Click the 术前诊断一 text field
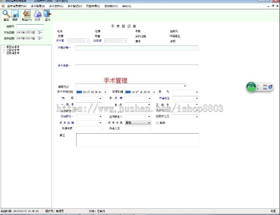The image size is (280, 215). (x=137, y=48)
